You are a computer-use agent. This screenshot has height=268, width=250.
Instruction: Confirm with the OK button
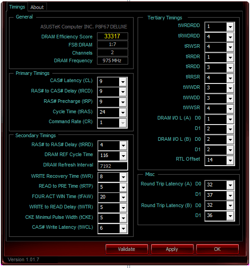pyautogui.click(x=218, y=249)
